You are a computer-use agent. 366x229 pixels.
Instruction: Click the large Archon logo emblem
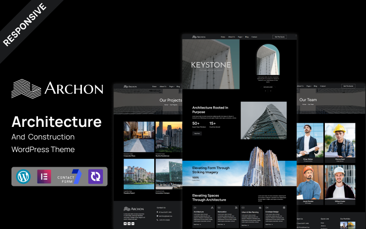point(26,88)
